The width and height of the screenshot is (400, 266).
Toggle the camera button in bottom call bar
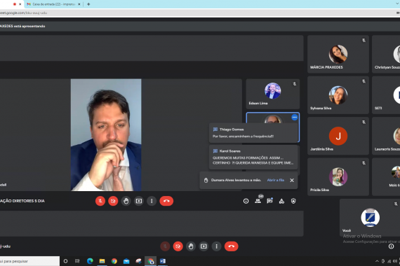point(178,246)
